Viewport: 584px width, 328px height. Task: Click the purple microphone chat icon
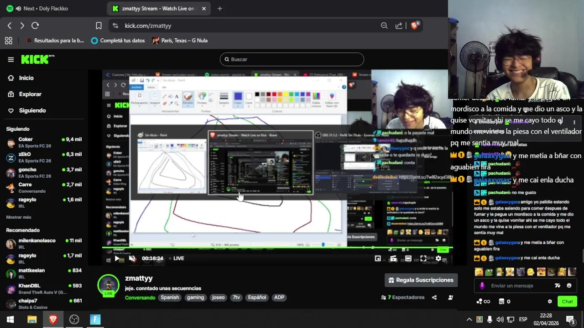coord(482,286)
